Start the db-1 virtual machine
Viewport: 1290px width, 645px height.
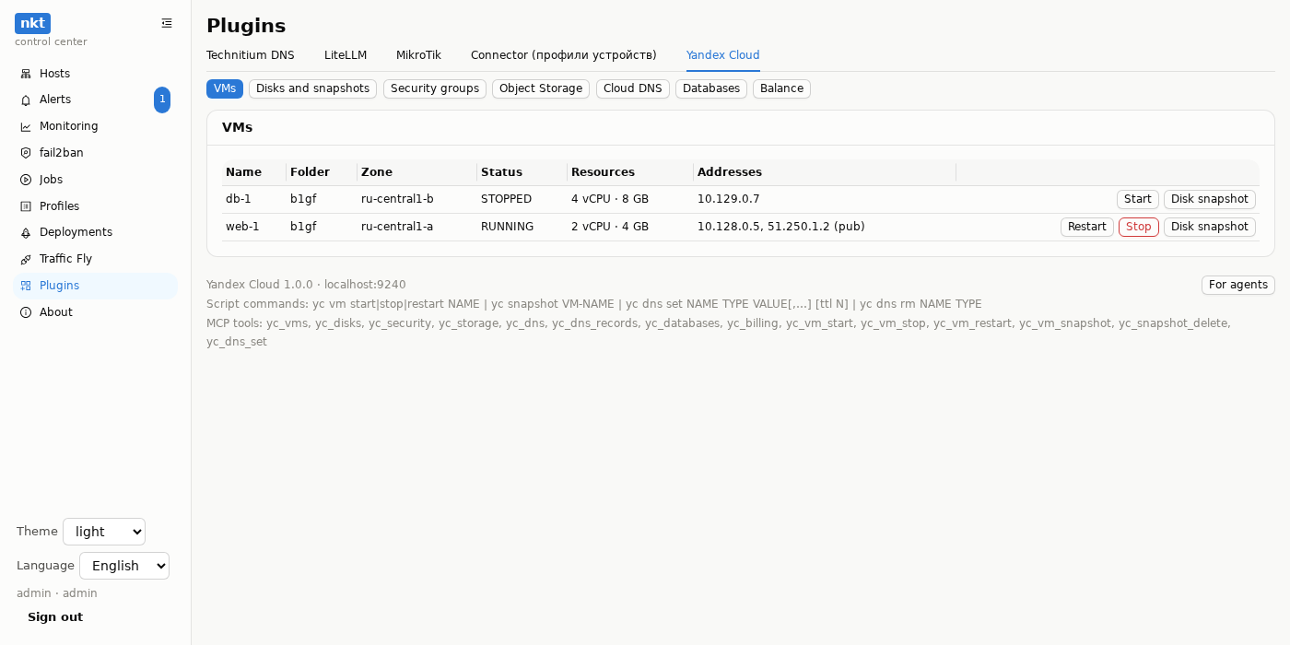pyautogui.click(x=1138, y=199)
